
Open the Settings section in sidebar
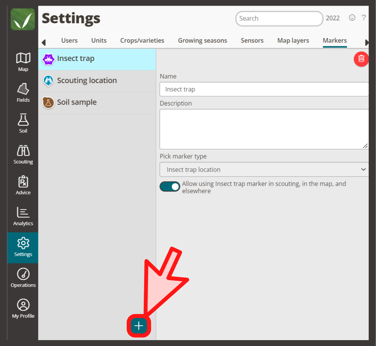point(23,248)
